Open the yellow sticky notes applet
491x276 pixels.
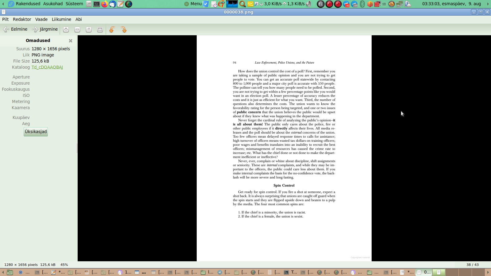pyautogui.click(x=250, y=4)
